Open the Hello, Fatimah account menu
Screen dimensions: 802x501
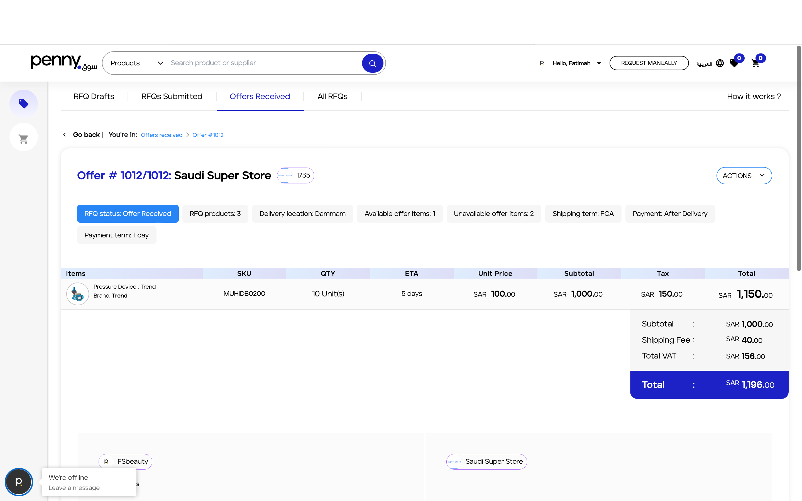coord(576,63)
